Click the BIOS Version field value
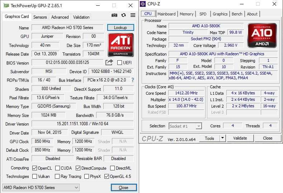 pyautogui.click(x=67, y=62)
